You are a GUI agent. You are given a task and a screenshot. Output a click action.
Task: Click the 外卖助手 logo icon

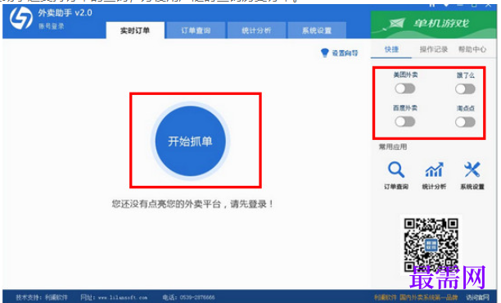tap(21, 18)
